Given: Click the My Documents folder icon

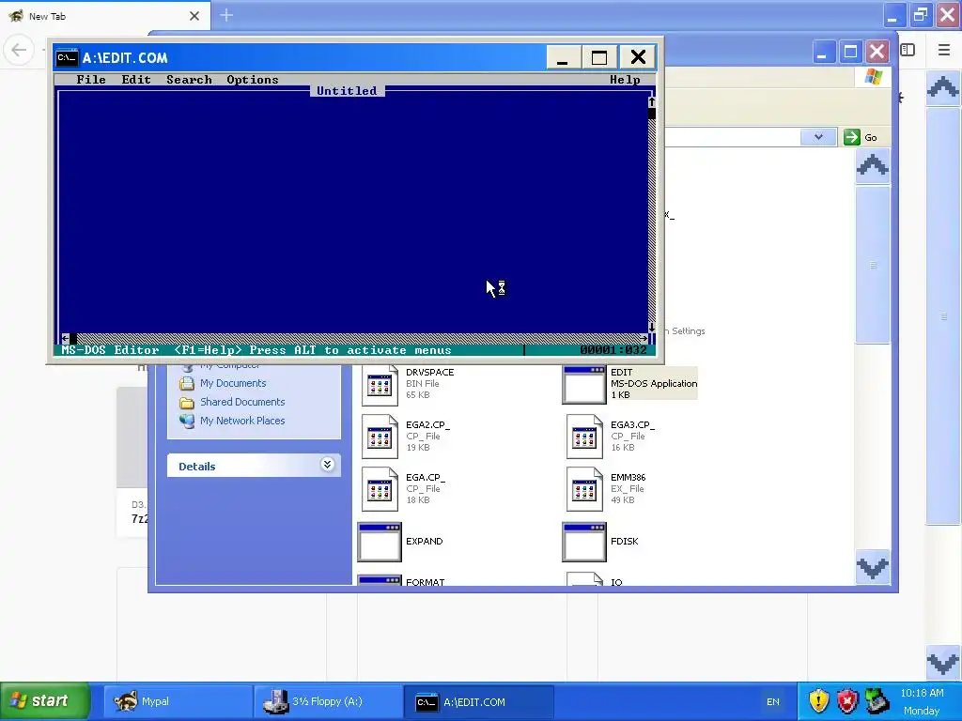Looking at the screenshot, I should tap(187, 384).
